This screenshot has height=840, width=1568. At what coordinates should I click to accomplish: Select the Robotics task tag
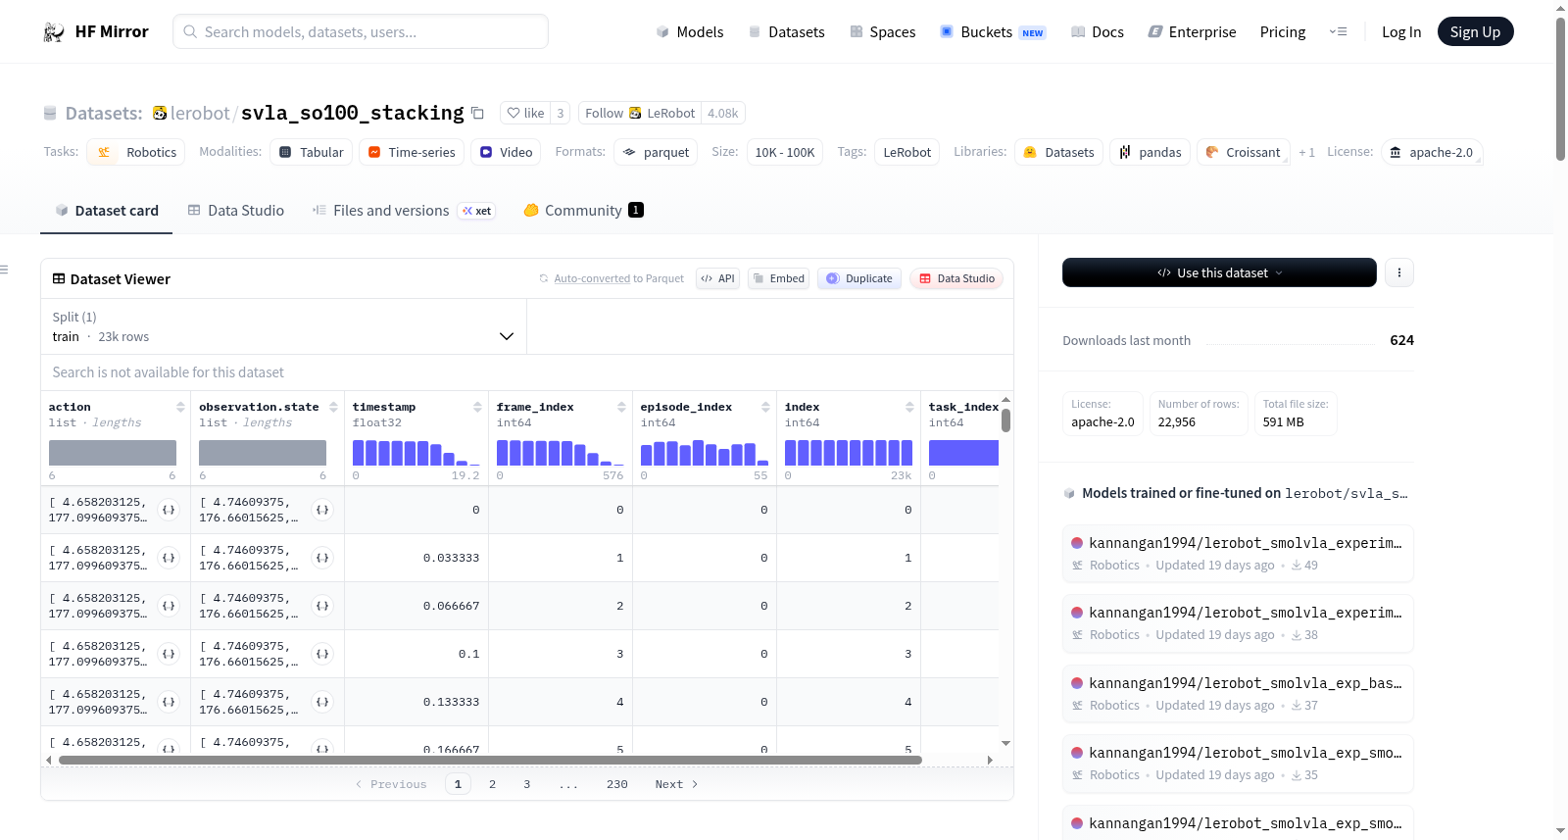(136, 152)
